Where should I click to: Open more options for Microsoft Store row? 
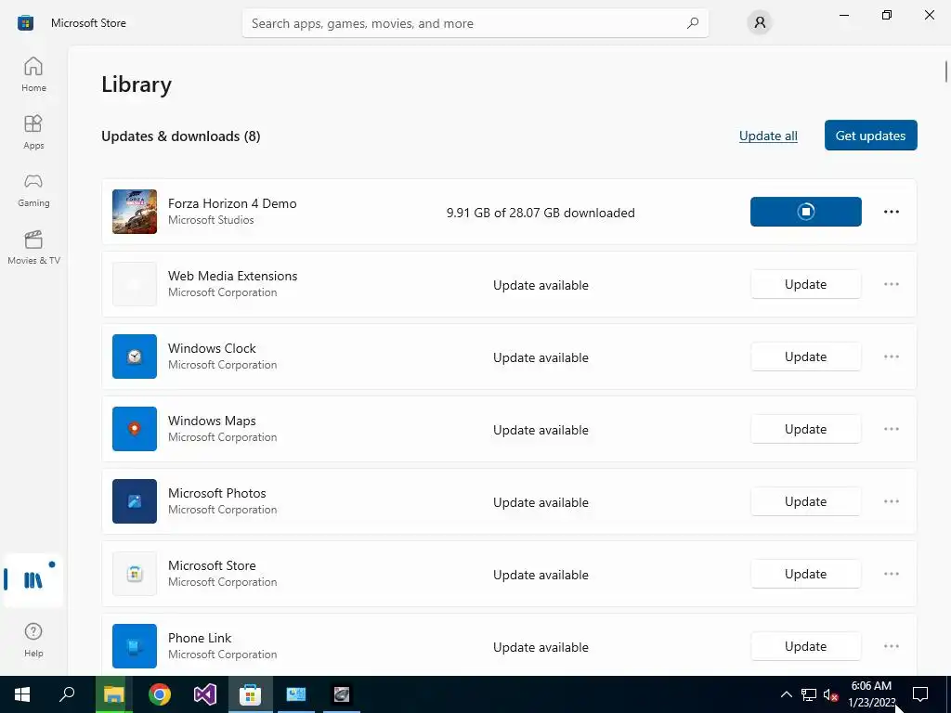coord(891,574)
